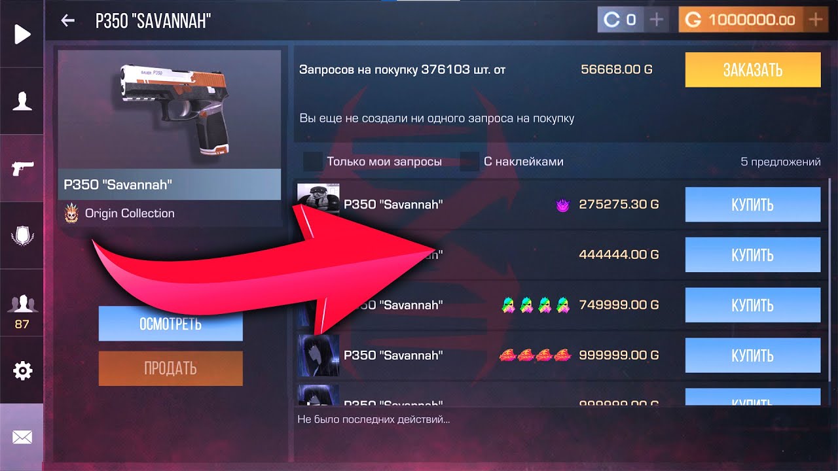Add silver coins with plus icon

tap(656, 20)
